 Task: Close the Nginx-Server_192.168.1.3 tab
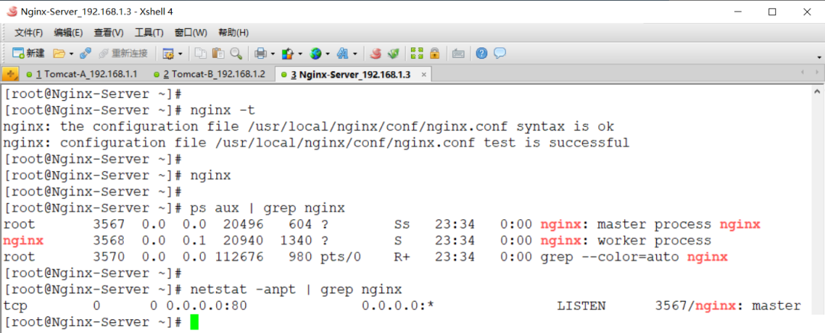(x=423, y=75)
